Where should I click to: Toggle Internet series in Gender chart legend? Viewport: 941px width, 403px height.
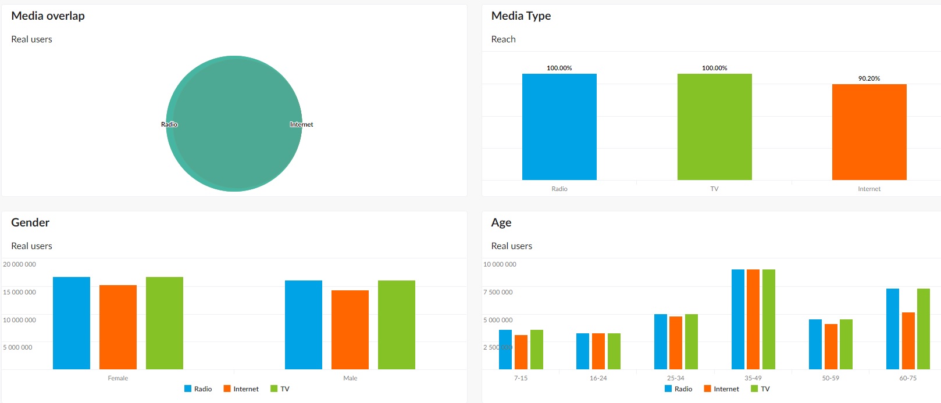[241, 389]
